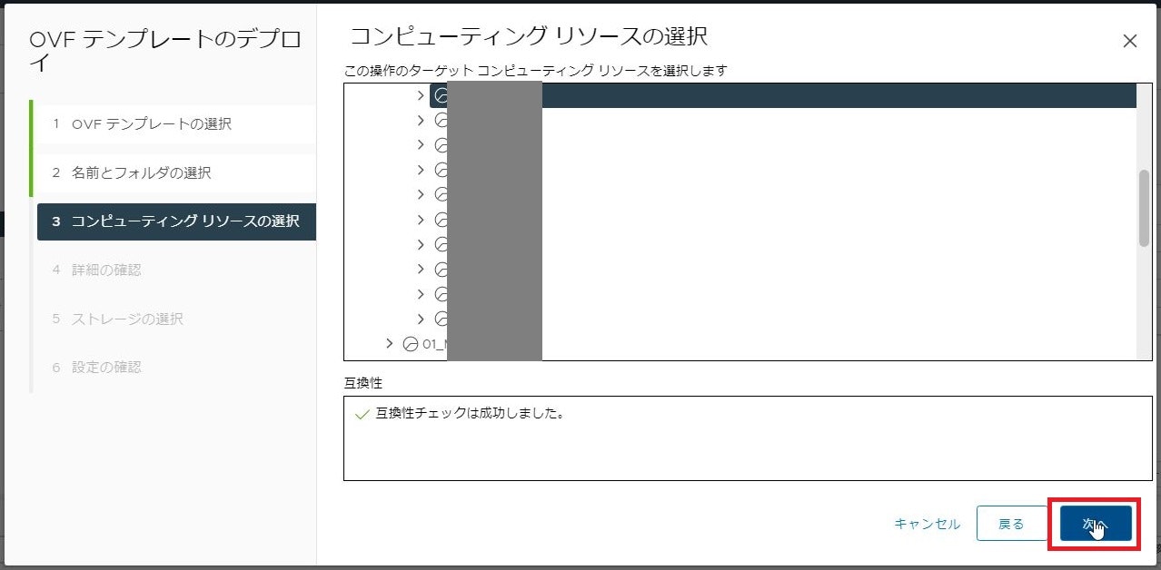The width and height of the screenshot is (1161, 570).
Task: Expand the highlighted selected tree row chevron
Action: coord(420,95)
